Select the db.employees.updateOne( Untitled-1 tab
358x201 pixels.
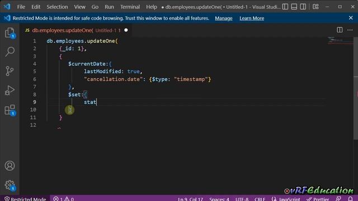[76, 30]
